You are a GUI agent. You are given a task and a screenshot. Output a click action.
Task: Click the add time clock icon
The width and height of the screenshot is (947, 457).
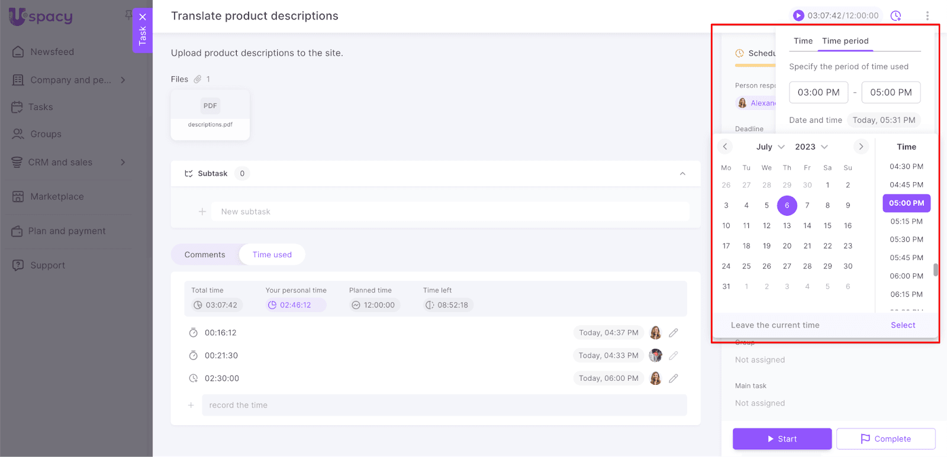click(896, 16)
